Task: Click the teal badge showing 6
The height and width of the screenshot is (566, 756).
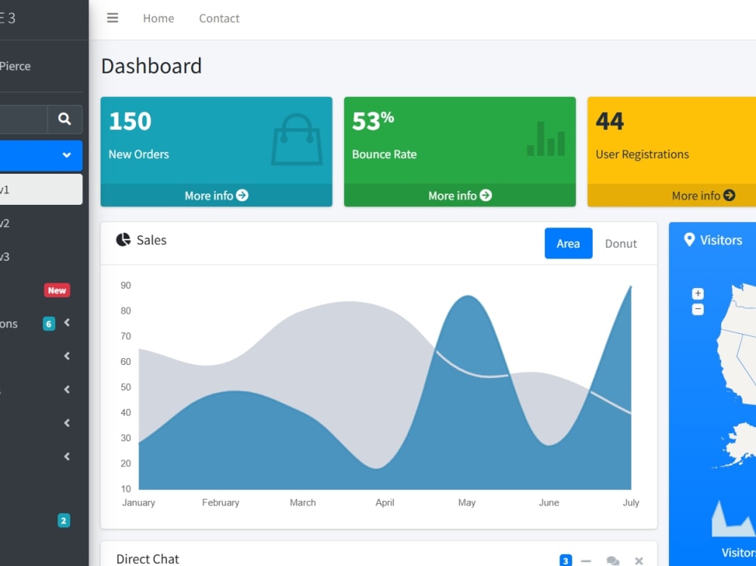Action: [48, 323]
